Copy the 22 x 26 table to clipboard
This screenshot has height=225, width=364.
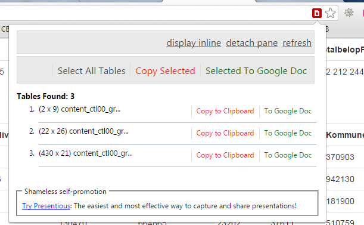click(x=225, y=133)
